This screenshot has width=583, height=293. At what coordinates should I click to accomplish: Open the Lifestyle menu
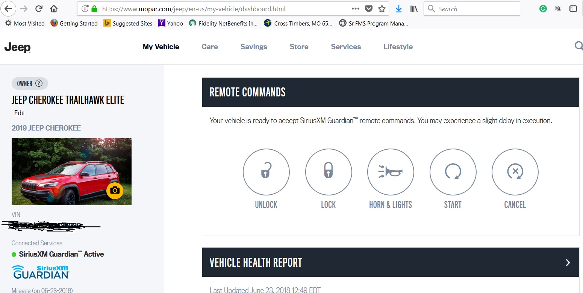398,47
